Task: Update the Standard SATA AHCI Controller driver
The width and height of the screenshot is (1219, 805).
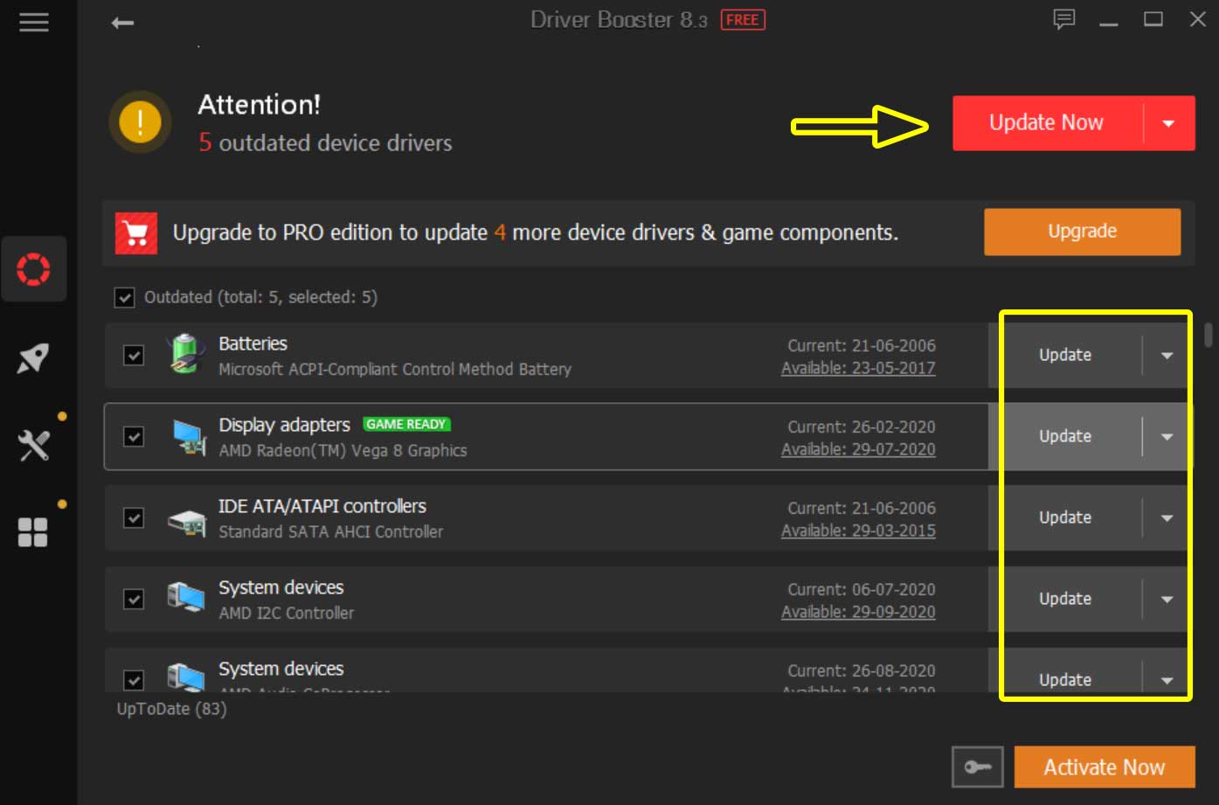Action: pos(1065,517)
